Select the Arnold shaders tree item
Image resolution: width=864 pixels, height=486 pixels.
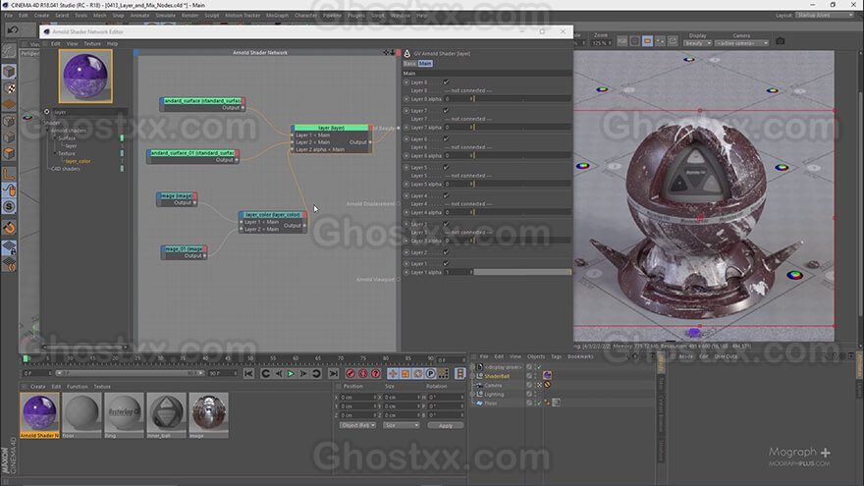tap(69, 131)
